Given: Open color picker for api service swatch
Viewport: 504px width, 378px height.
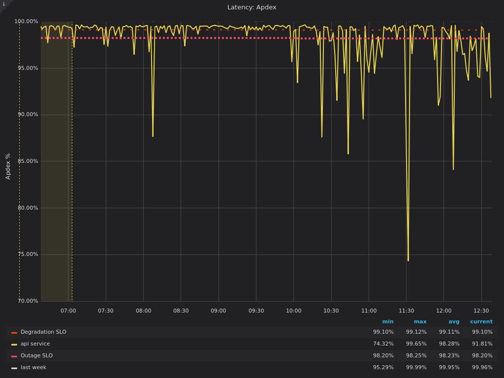Looking at the screenshot, I should pos(14,344).
